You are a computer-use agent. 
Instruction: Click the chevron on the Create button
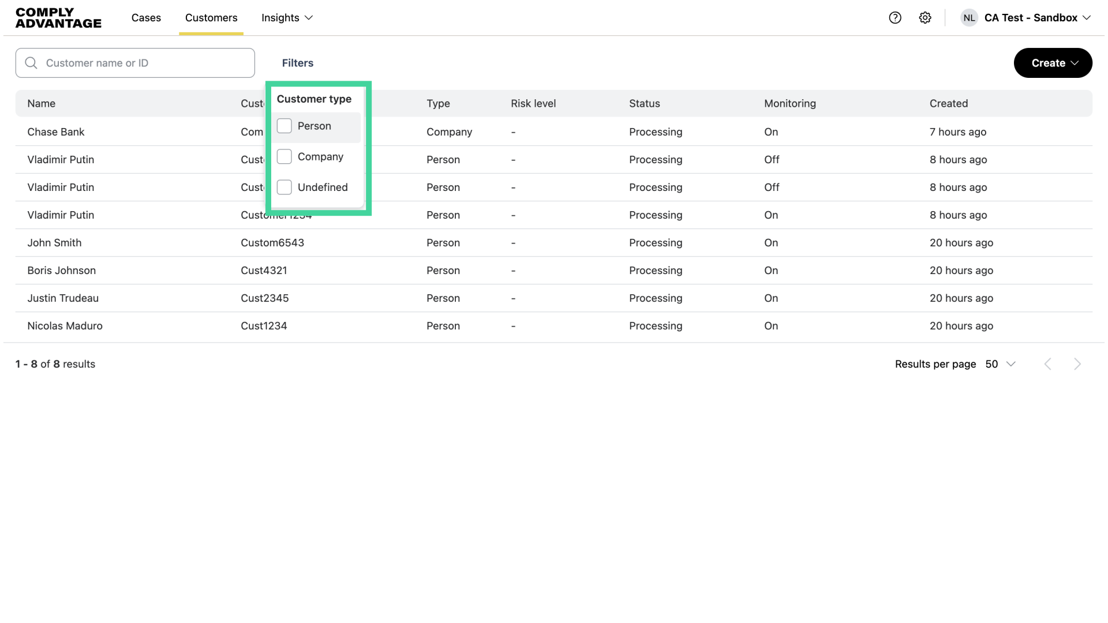(1075, 63)
